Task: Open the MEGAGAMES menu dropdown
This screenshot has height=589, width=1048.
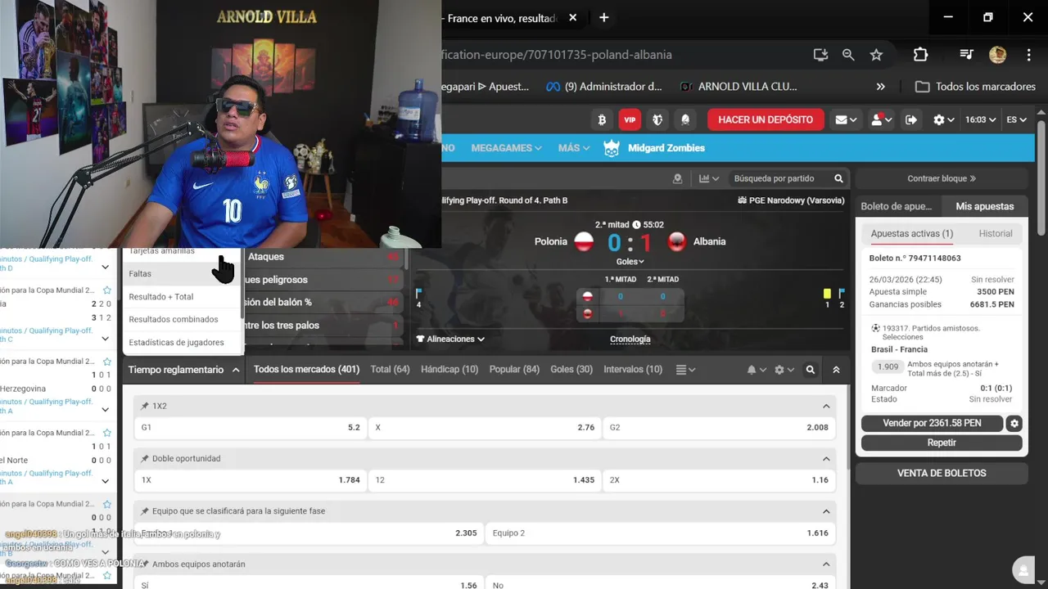Action: pos(506,148)
